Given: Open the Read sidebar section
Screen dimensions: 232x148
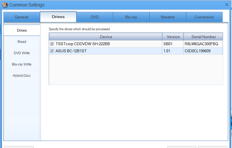Looking at the screenshot, I should tap(22, 42).
